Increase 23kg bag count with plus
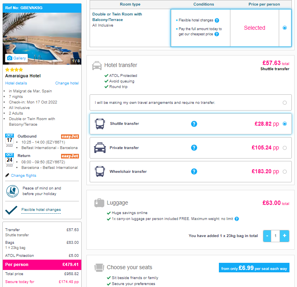Image resolution: width=297 pixels, height=287 pixels. coord(284,236)
